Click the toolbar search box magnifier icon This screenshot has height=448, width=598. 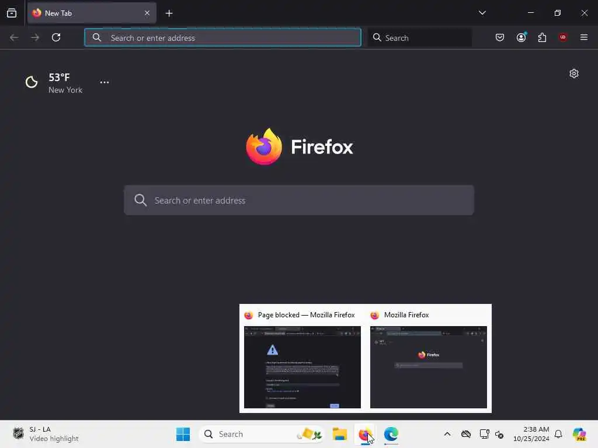(x=377, y=37)
